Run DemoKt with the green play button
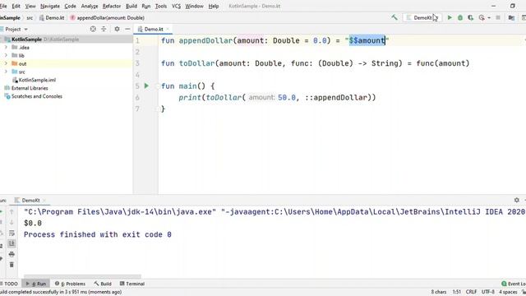 [x=450, y=17]
